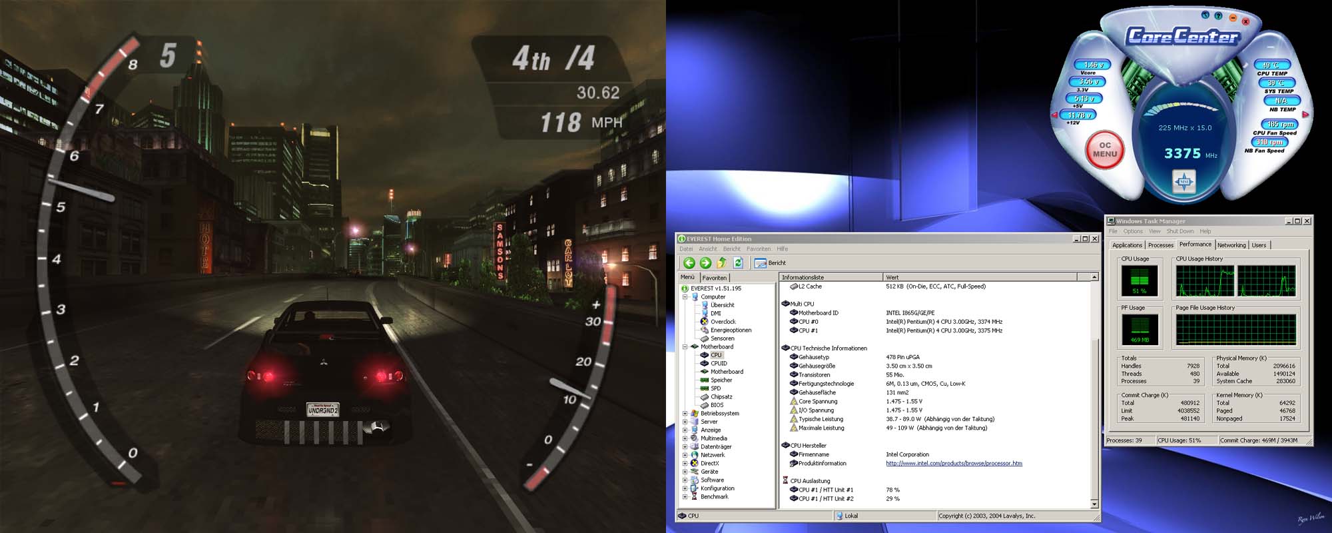1332x533 pixels.
Task: Collapse the Computer tree node
Action: 685,296
